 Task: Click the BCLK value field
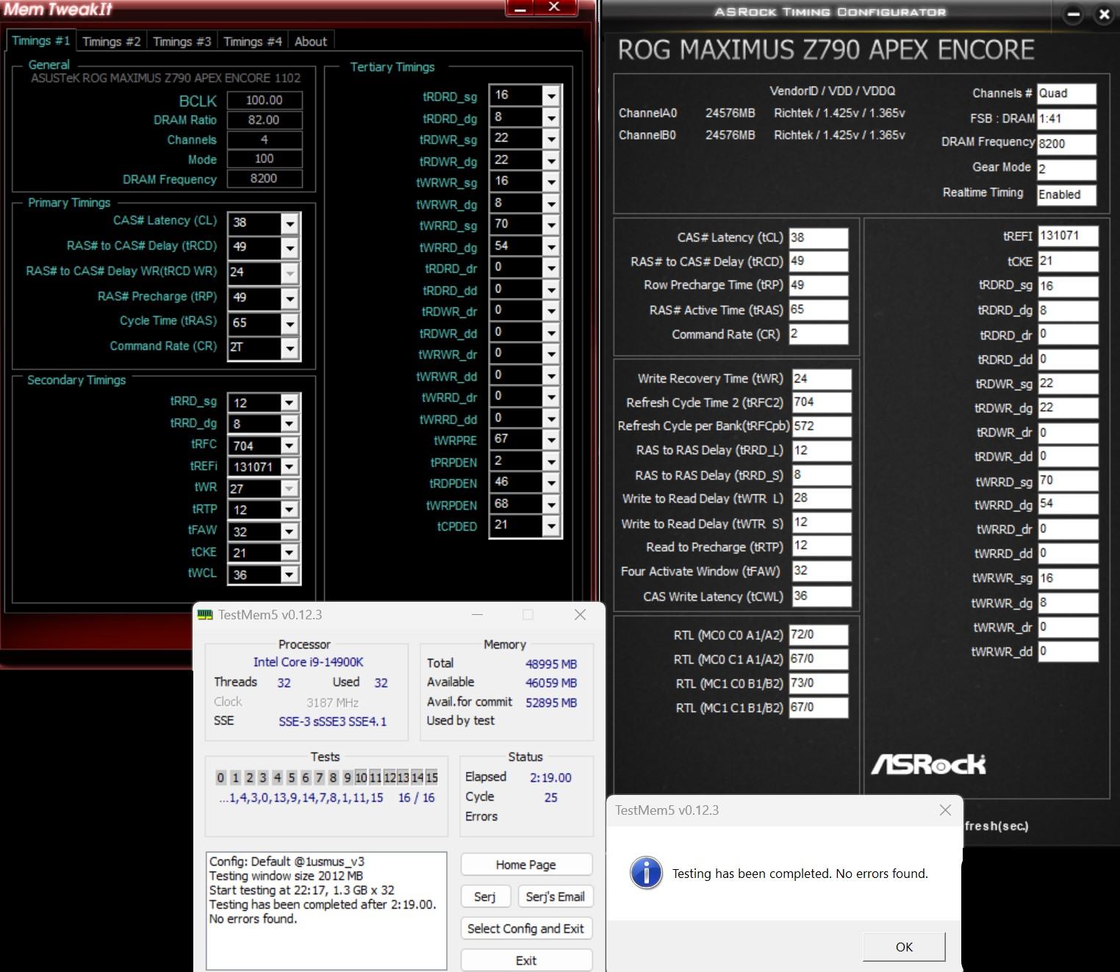[265, 100]
